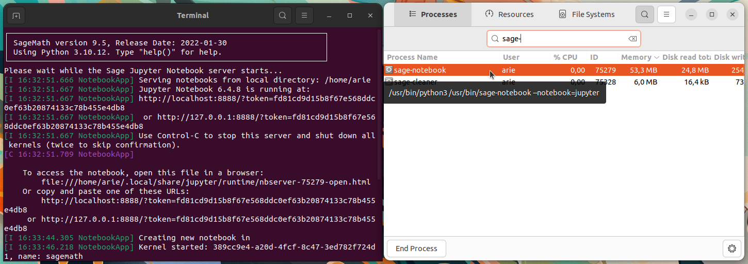Maximize the System Monitor window
The width and height of the screenshot is (748, 264).
tap(712, 14)
